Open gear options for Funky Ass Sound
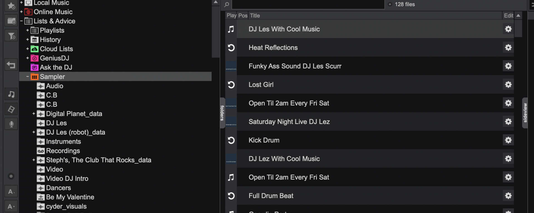 click(x=508, y=66)
